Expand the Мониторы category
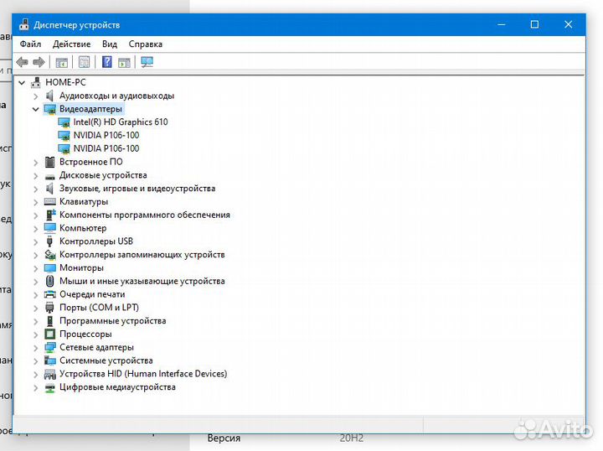The height and width of the screenshot is (451, 603). click(x=36, y=268)
